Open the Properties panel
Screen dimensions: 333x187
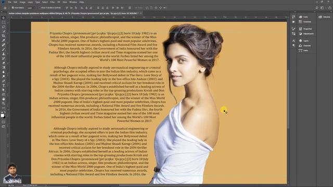click(x=305, y=29)
